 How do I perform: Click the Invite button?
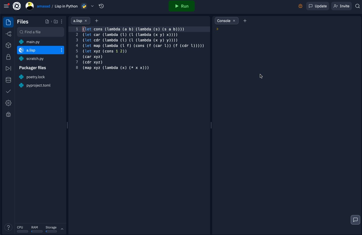(341, 6)
